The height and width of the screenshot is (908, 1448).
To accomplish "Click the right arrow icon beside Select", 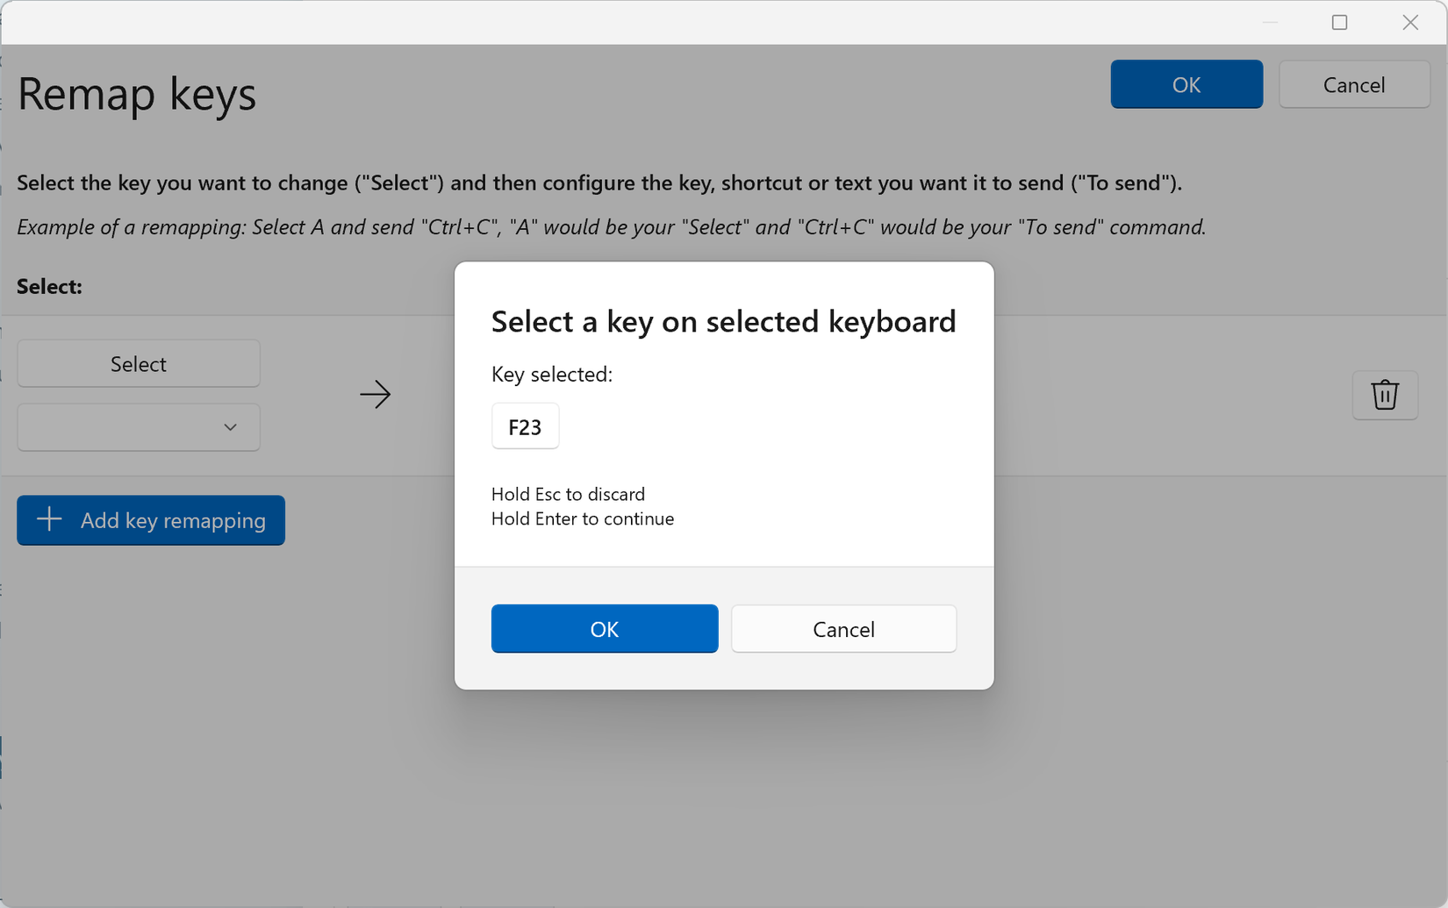I will pyautogui.click(x=376, y=394).
